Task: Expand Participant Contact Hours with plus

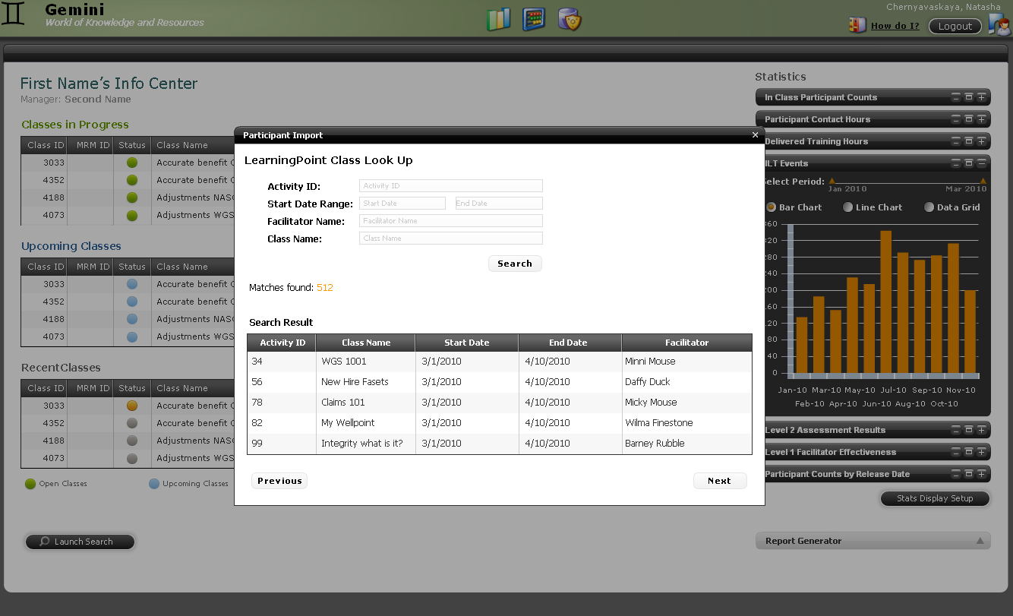Action: coord(982,119)
